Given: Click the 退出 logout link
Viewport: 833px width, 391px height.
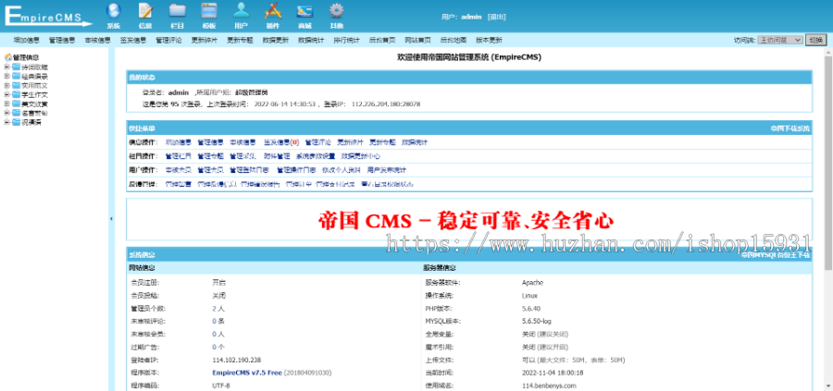Looking at the screenshot, I should coord(496,17).
